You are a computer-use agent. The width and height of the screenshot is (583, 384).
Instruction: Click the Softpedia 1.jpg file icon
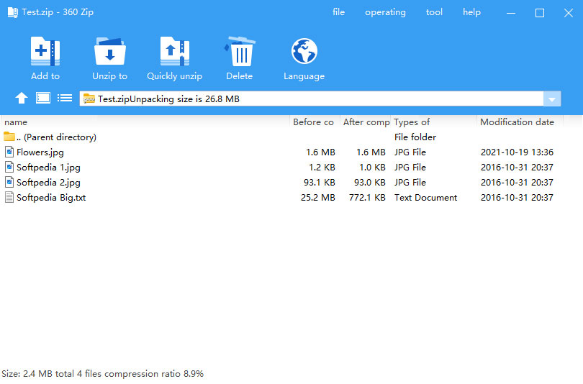(x=9, y=167)
